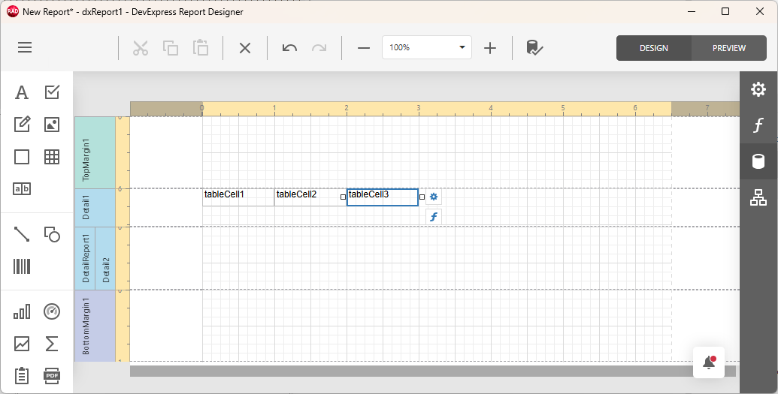Open the notifications bell
Viewport: 778px width, 394px height.
click(x=709, y=362)
